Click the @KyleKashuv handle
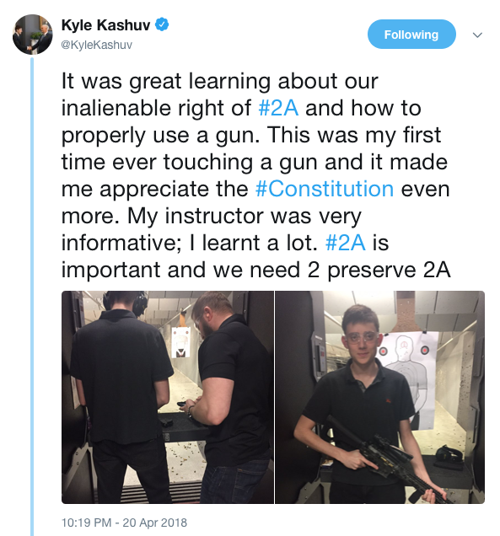500x536 pixels. (96, 45)
